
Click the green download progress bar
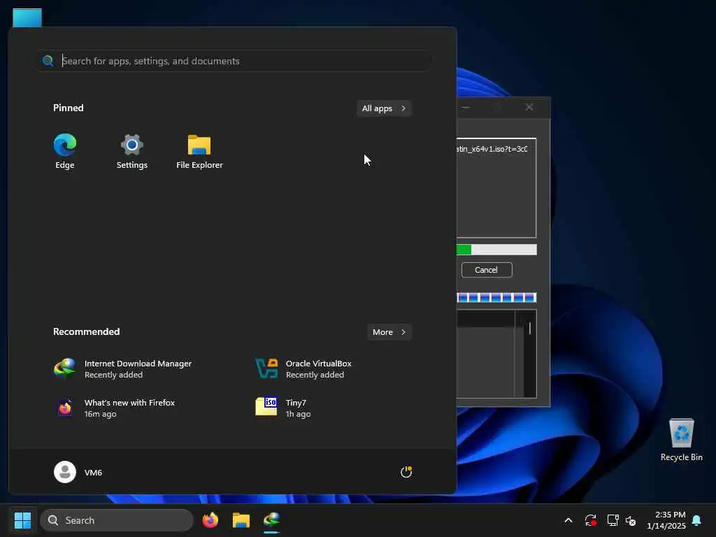pos(497,250)
